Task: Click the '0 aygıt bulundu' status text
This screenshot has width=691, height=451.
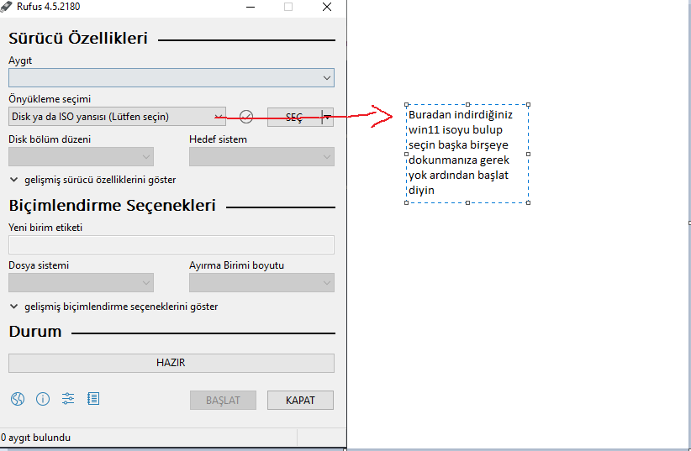Action: click(35, 438)
